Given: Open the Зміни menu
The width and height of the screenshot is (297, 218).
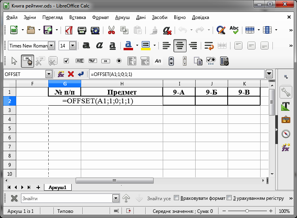Looking at the screenshot, I should click(x=30, y=17).
